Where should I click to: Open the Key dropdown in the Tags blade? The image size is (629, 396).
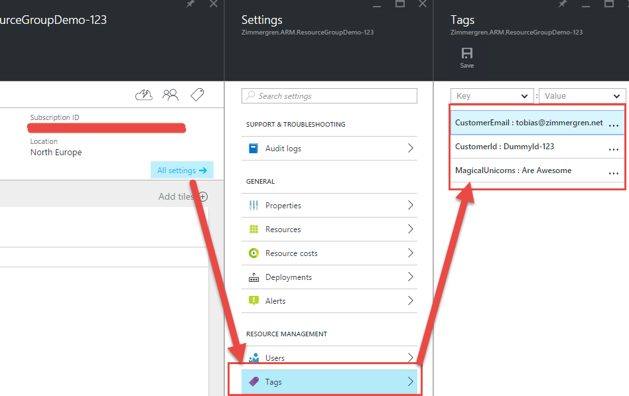[x=492, y=96]
